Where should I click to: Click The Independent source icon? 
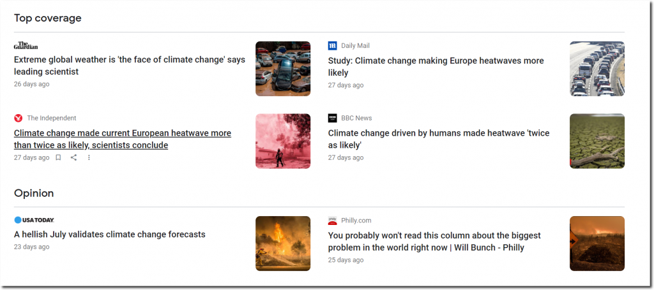click(x=19, y=118)
